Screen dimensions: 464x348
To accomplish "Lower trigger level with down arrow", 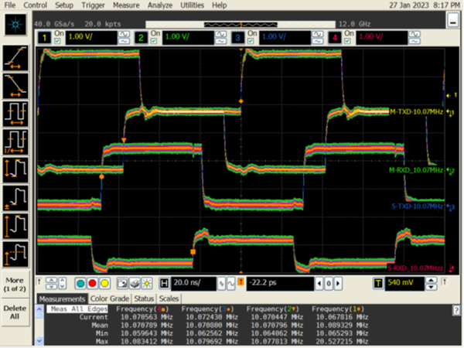I will [432, 287].
